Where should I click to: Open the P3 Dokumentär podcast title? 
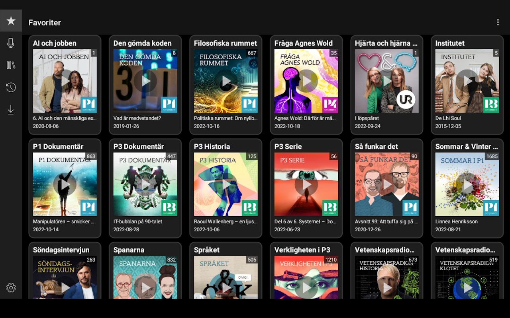[x=139, y=147]
